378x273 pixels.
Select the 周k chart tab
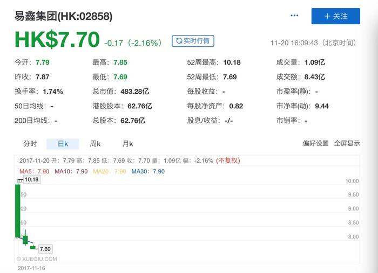coord(95,144)
